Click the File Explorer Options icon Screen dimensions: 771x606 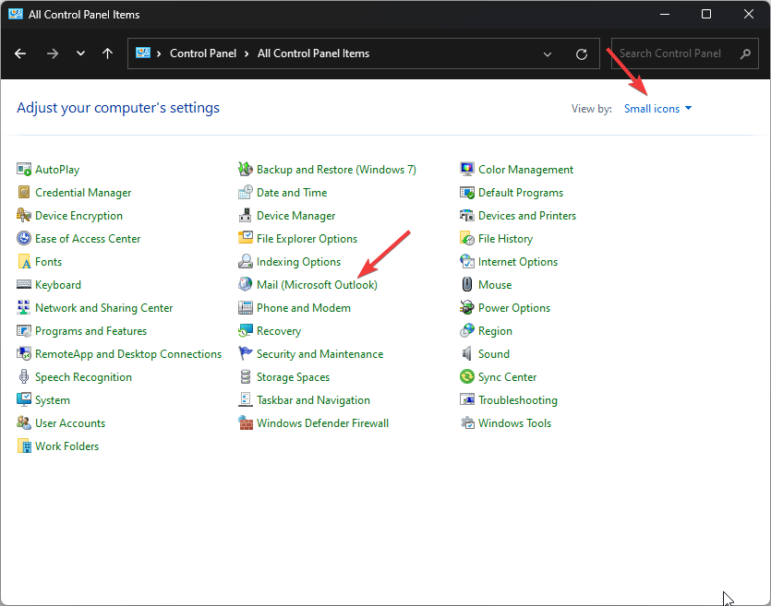point(246,239)
